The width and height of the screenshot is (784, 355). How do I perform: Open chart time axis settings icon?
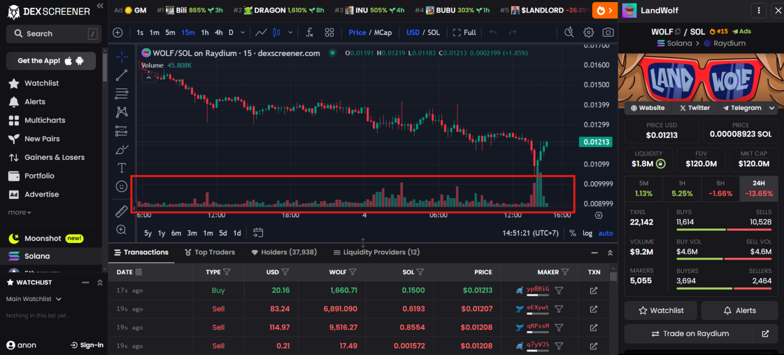click(x=599, y=215)
